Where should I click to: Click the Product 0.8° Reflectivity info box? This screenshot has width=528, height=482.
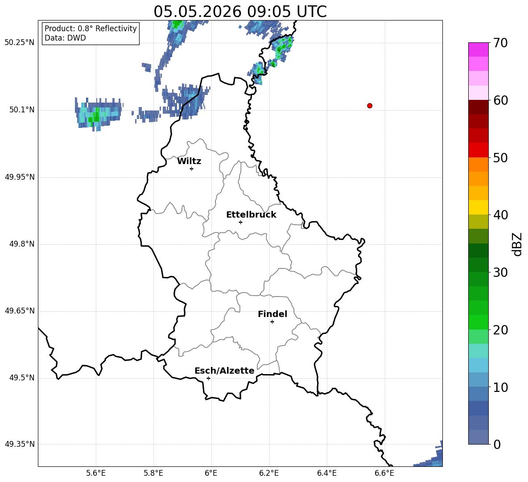(x=91, y=33)
